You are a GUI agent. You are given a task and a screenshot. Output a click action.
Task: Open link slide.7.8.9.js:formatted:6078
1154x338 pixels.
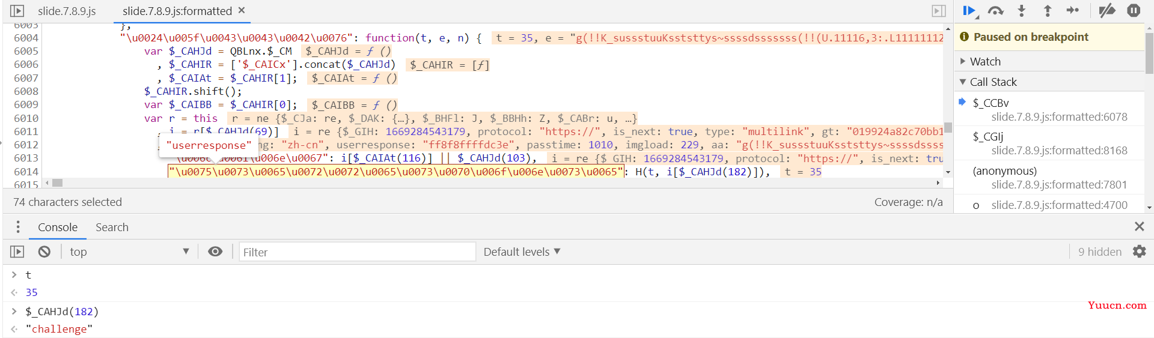click(1059, 116)
